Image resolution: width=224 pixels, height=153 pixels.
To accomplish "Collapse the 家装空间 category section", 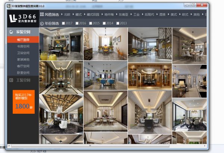I will pos(22,32).
